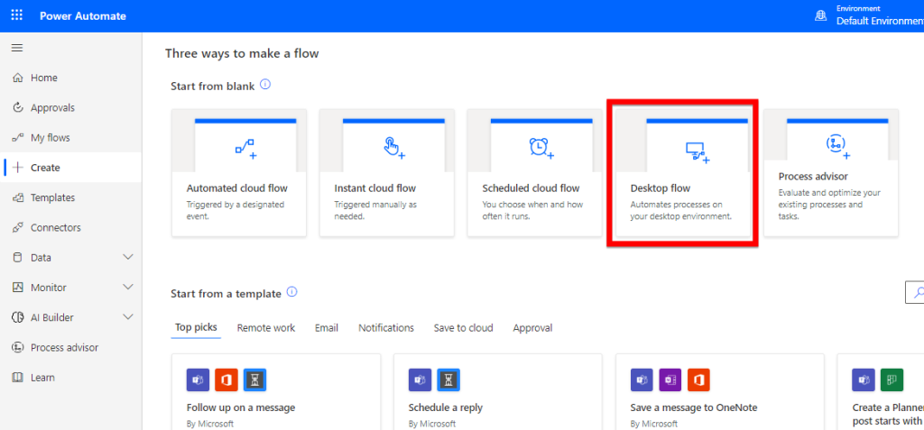The width and height of the screenshot is (924, 430).
Task: Open the Notifications templates tab
Action: tap(386, 328)
